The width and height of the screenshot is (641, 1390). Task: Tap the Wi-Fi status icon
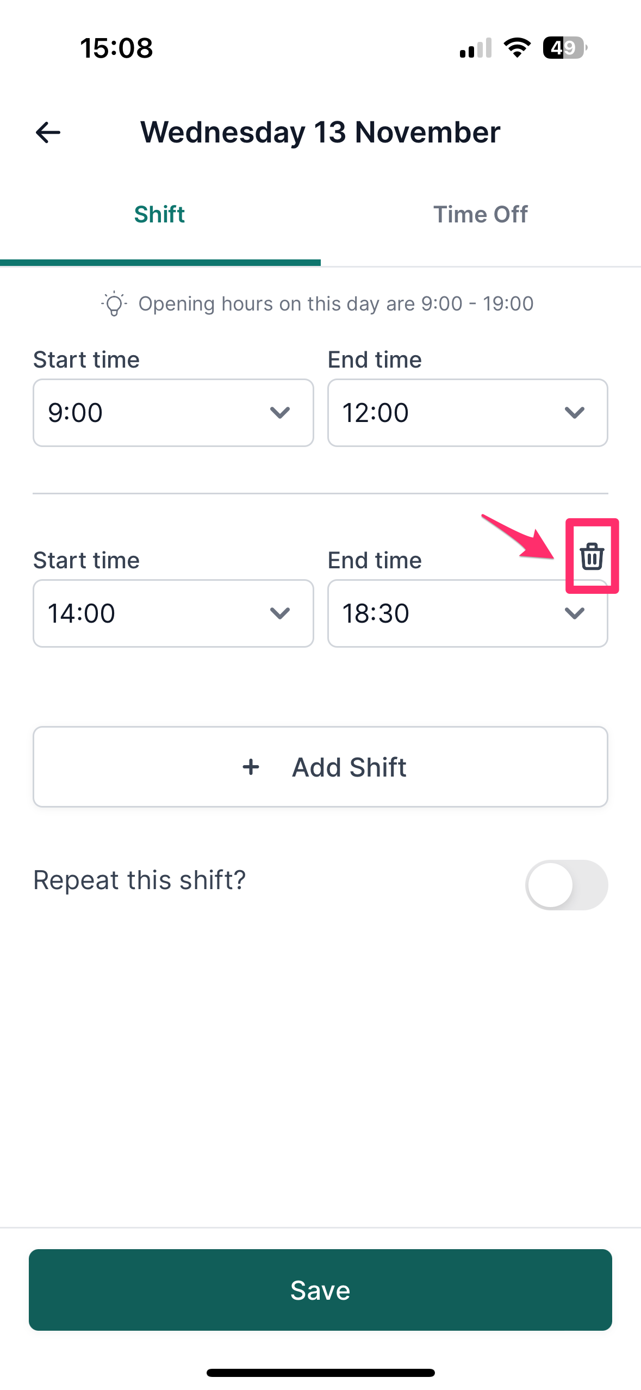click(517, 48)
